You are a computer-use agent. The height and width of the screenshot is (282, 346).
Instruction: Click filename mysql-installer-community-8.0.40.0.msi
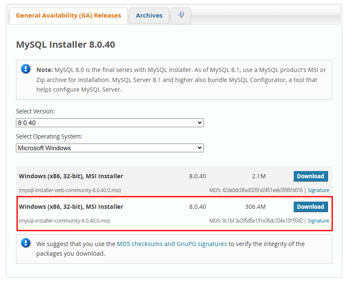click(x=64, y=221)
